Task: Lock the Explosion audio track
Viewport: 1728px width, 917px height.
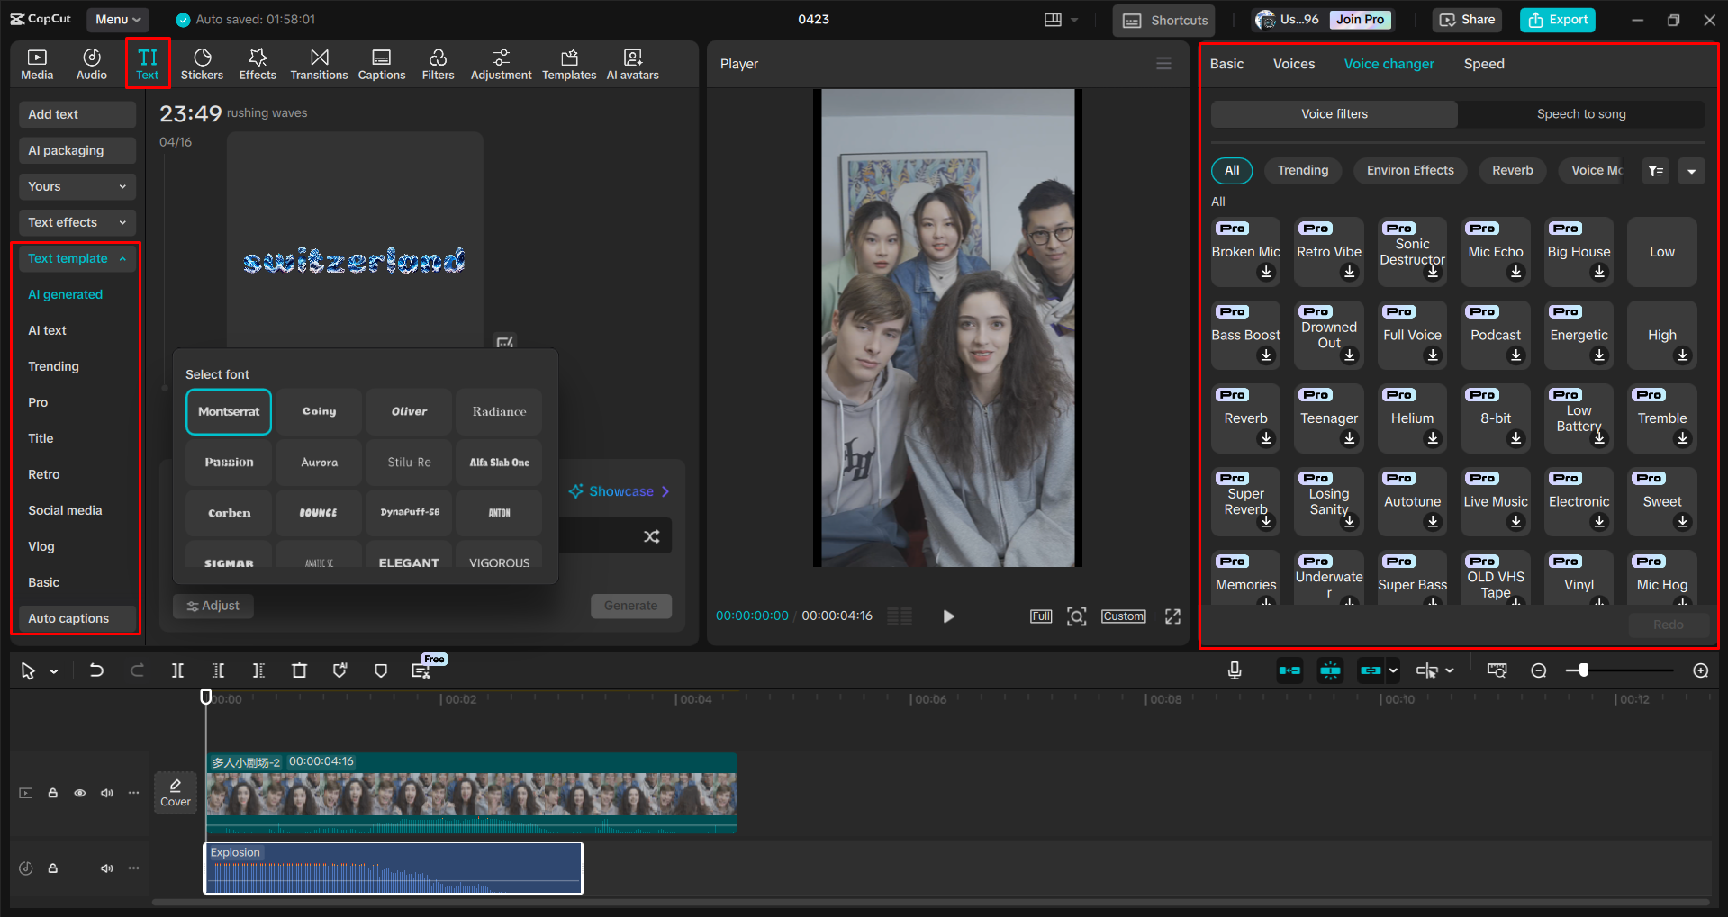Action: click(52, 868)
